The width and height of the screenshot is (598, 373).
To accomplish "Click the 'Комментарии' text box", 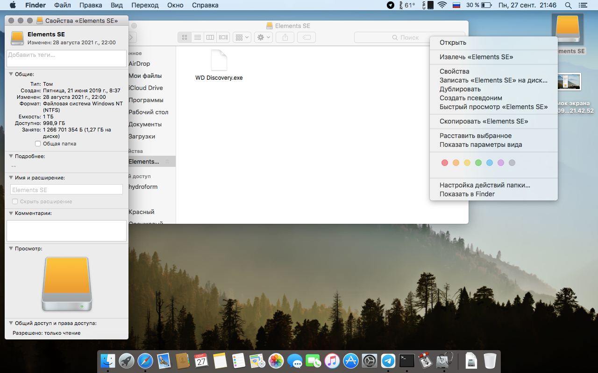I will tap(66, 230).
